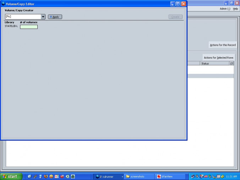Click the Show Desktop quick launch icon

point(40,176)
